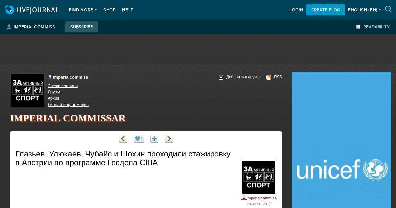This screenshot has height=208, width=396.
Task: Select the add-friend plus icon
Action: (221, 77)
